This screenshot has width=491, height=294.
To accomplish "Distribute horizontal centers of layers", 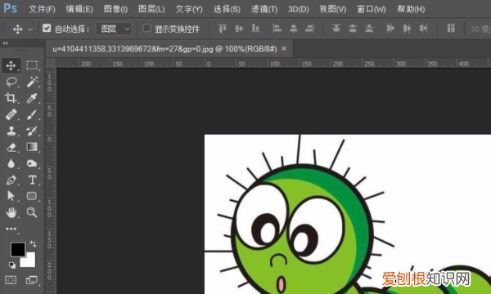I will tap(407, 29).
